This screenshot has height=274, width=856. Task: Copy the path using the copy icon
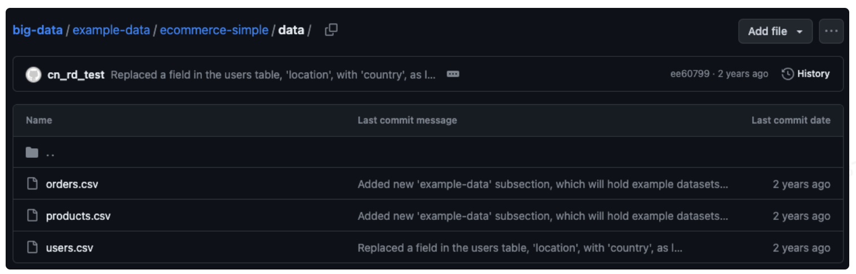coord(332,30)
